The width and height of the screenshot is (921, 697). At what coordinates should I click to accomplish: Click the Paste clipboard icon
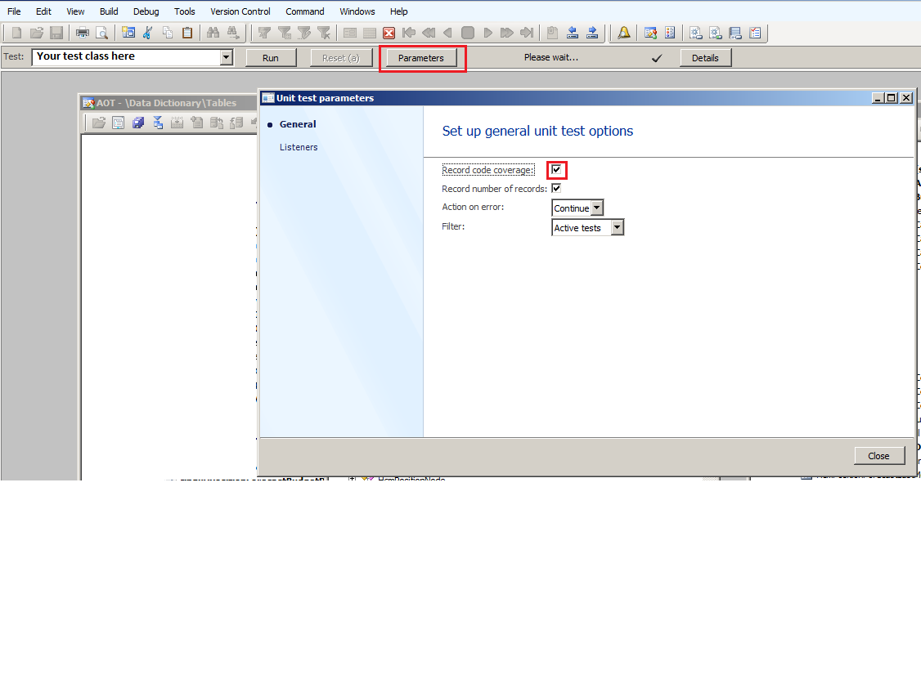(187, 33)
